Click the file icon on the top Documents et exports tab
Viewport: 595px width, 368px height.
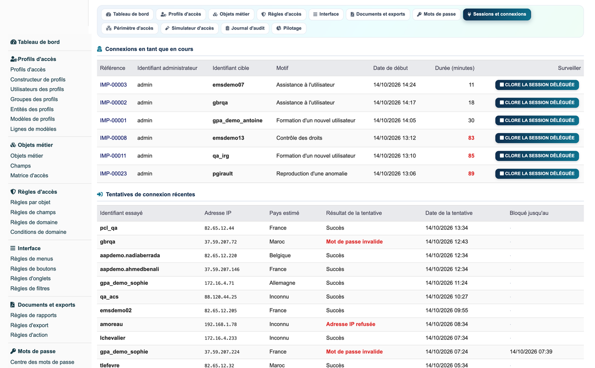[x=353, y=14]
